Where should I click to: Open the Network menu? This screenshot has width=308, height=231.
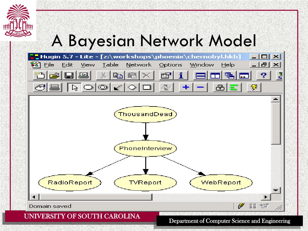139,65
